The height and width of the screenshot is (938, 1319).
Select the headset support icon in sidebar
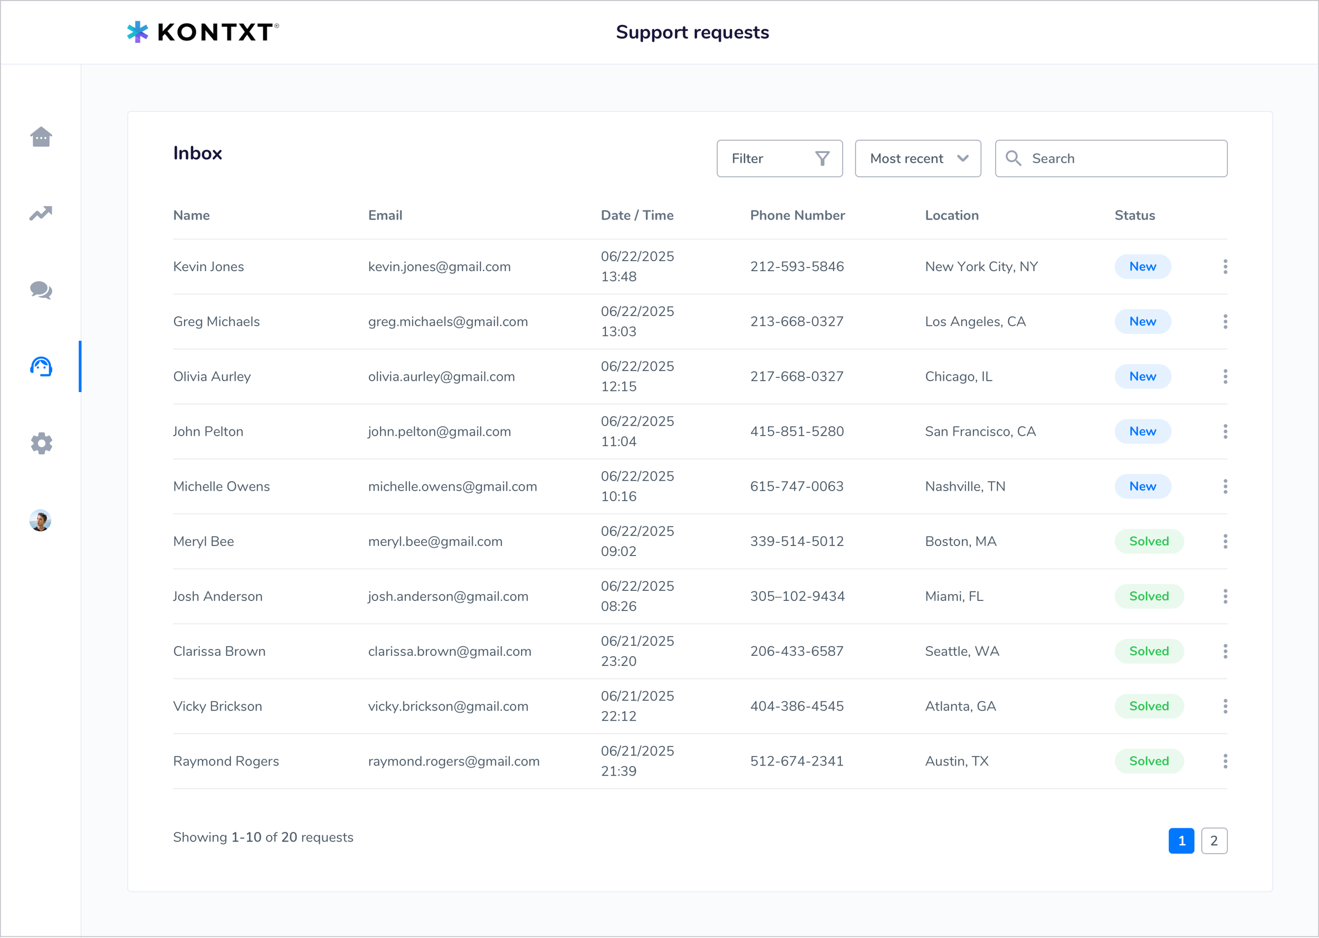(x=41, y=367)
